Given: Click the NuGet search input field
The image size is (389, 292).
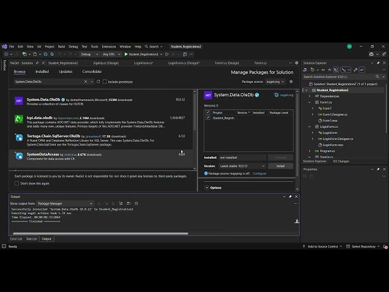Looking at the screenshot, I should pyautogui.click(x=49, y=82).
